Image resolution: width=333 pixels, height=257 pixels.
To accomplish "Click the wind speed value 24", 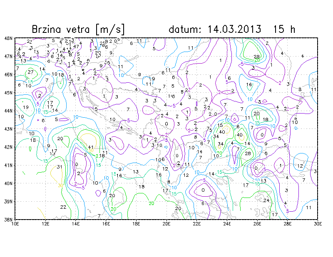I will 266,200.
